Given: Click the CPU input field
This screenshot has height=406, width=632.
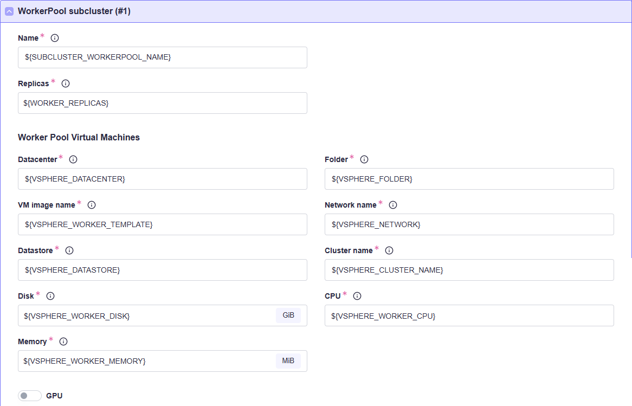Looking at the screenshot, I should click(x=469, y=315).
